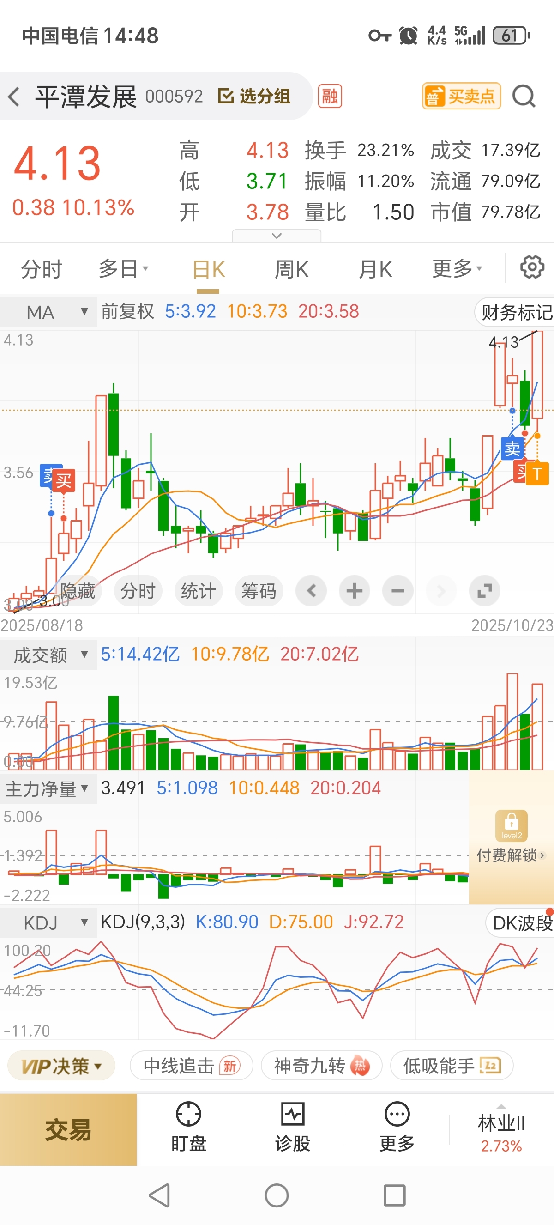Tap stock code 000592

tap(174, 97)
